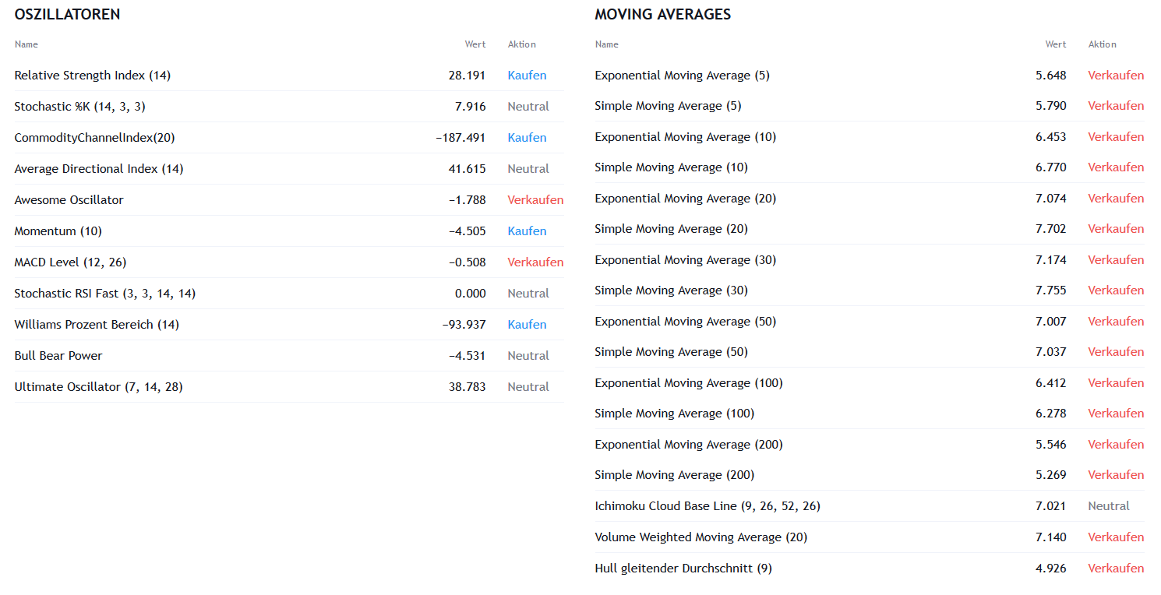Open Exponential Moving Average (5) entry
This screenshot has width=1161, height=595.
[x=682, y=76]
